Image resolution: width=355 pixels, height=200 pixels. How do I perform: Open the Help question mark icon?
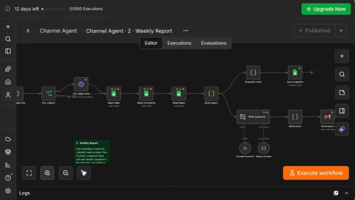pos(8,178)
